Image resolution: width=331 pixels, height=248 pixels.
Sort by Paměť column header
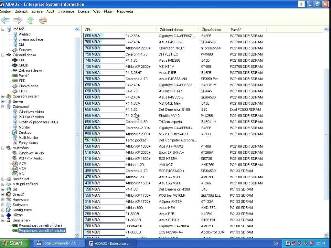tap(247, 30)
